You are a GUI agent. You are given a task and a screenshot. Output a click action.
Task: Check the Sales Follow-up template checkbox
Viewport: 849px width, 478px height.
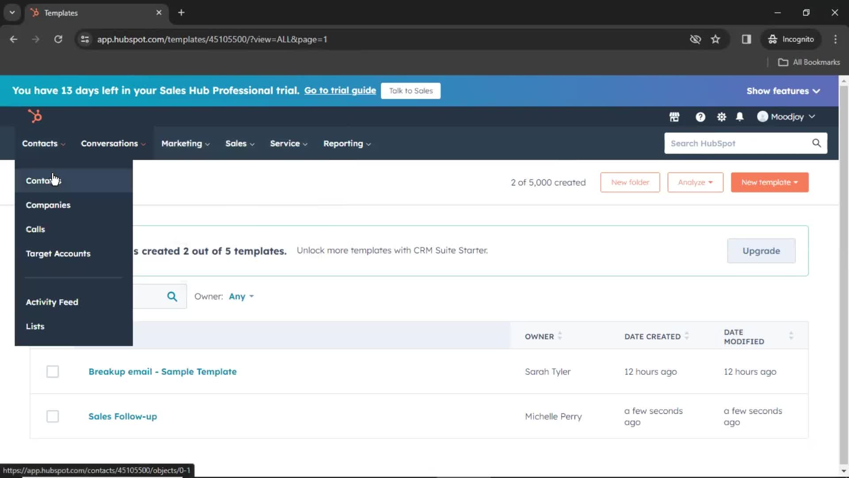[x=53, y=416]
